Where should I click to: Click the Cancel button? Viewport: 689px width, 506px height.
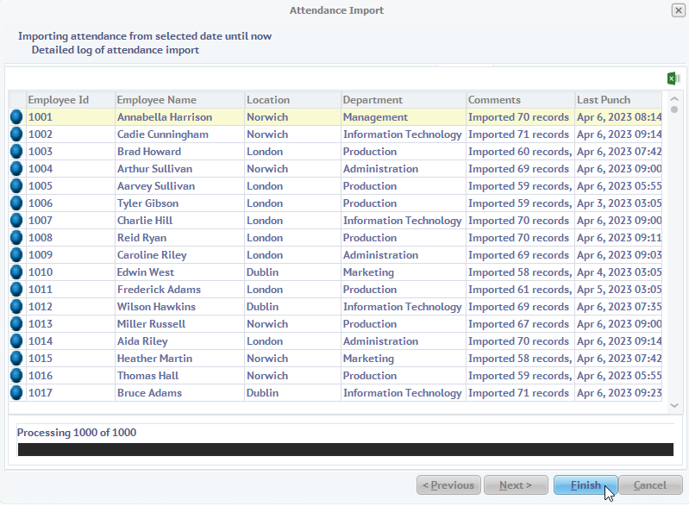point(650,485)
